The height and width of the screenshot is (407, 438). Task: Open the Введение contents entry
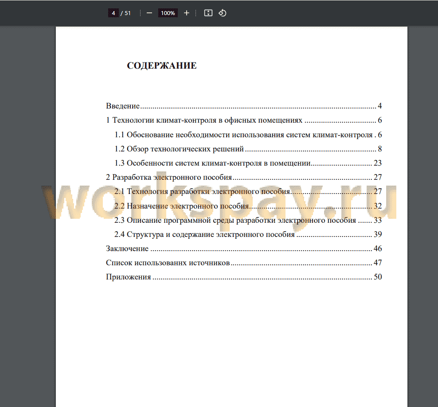point(243,106)
